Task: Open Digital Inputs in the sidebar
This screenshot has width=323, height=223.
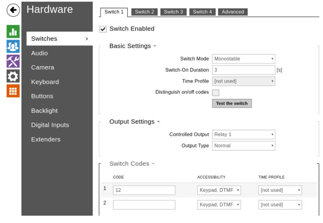Action: tap(50, 125)
